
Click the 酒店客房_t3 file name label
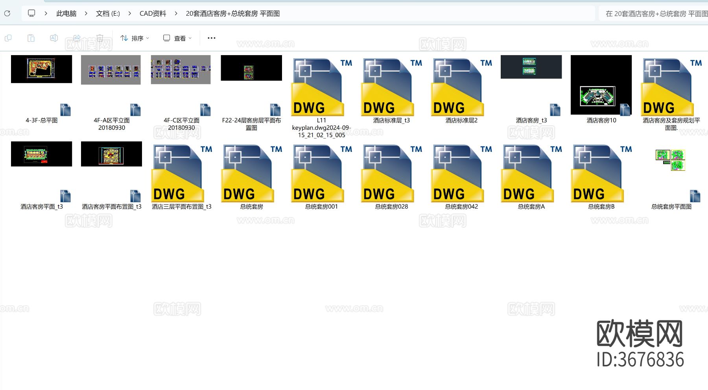(x=531, y=120)
